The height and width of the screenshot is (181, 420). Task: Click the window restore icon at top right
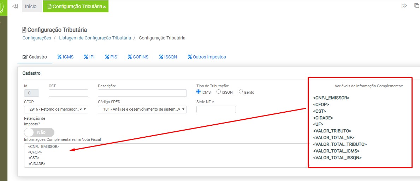click(416, 6)
